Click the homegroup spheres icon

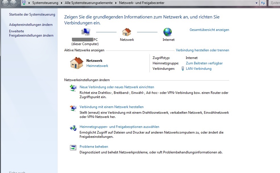(73, 128)
